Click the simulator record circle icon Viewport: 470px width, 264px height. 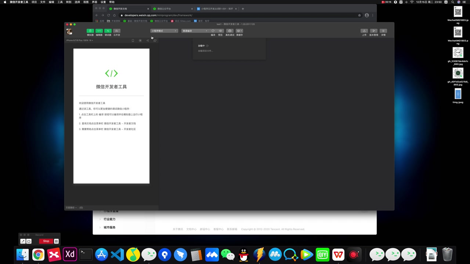click(x=140, y=40)
